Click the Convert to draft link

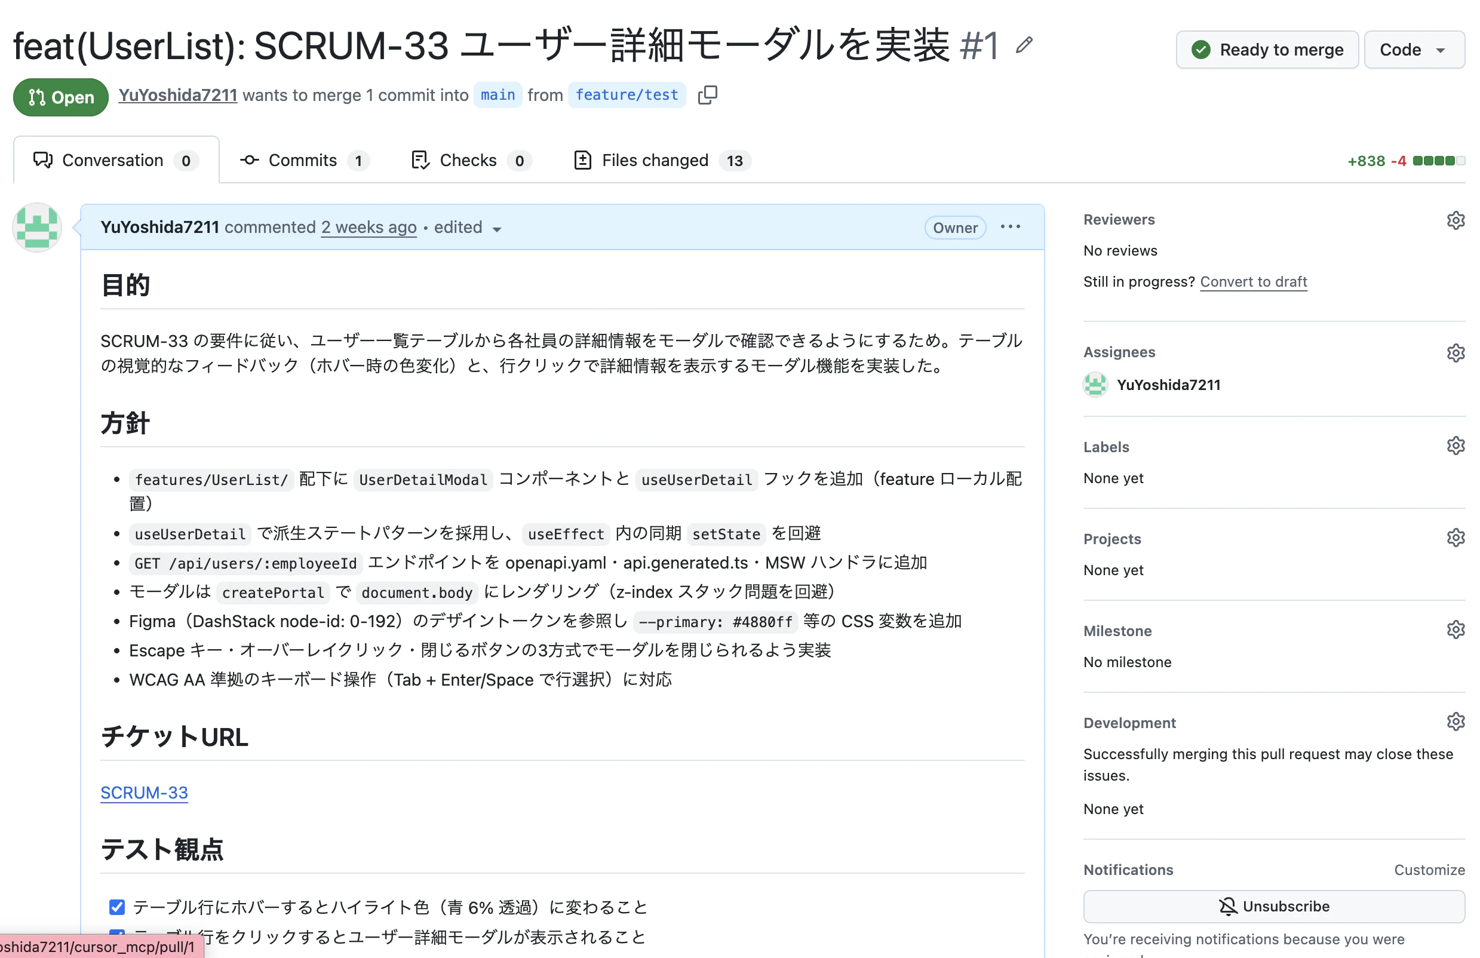point(1254,282)
